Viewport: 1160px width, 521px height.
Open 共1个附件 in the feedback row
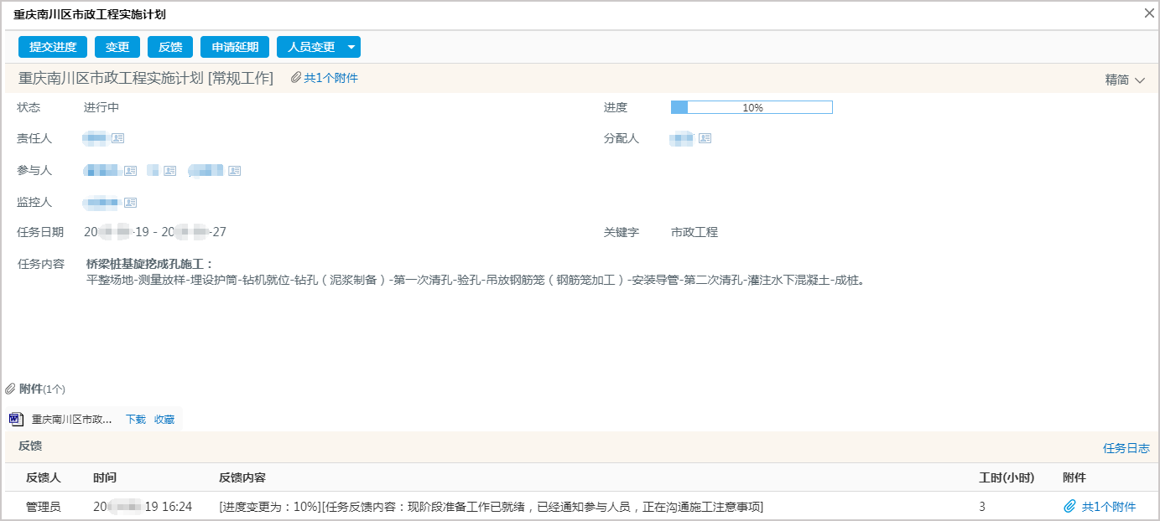[x=1108, y=506]
